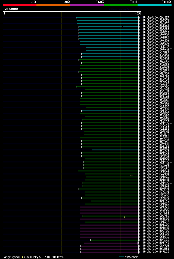Click the orange ~40% identity legend segment
The image size is (174, 259).
[x=53, y=5]
